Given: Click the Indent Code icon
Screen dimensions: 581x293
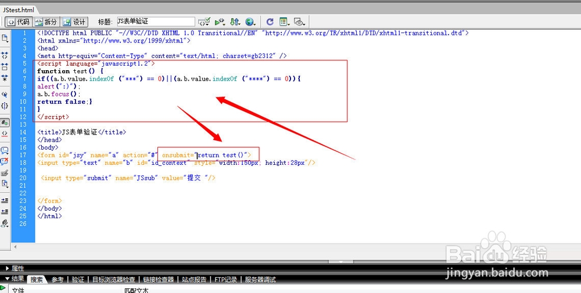Looking at the screenshot, I should tap(5, 201).
